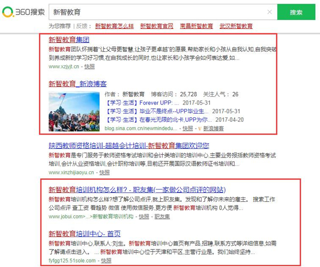
Task: Click the 作者: 新智教育 author text
Action: [x=124, y=95]
